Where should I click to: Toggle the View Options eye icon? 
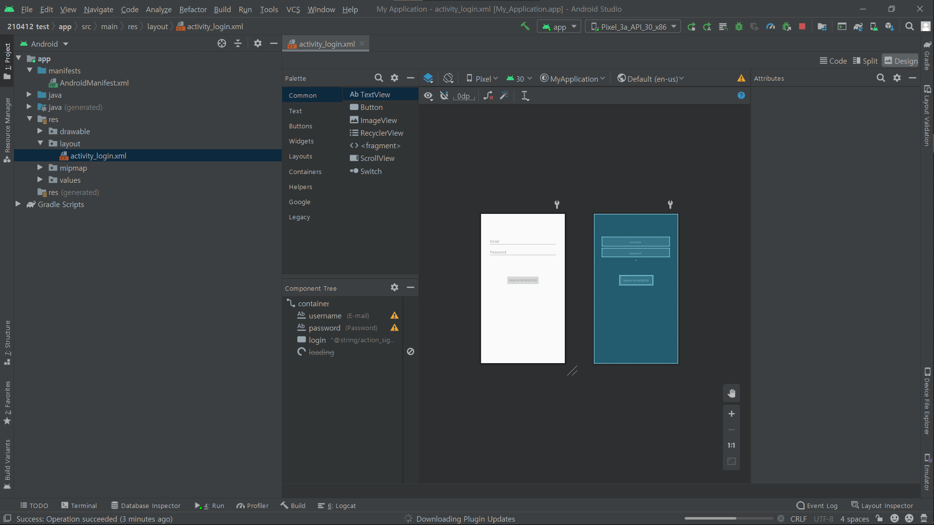(x=428, y=96)
